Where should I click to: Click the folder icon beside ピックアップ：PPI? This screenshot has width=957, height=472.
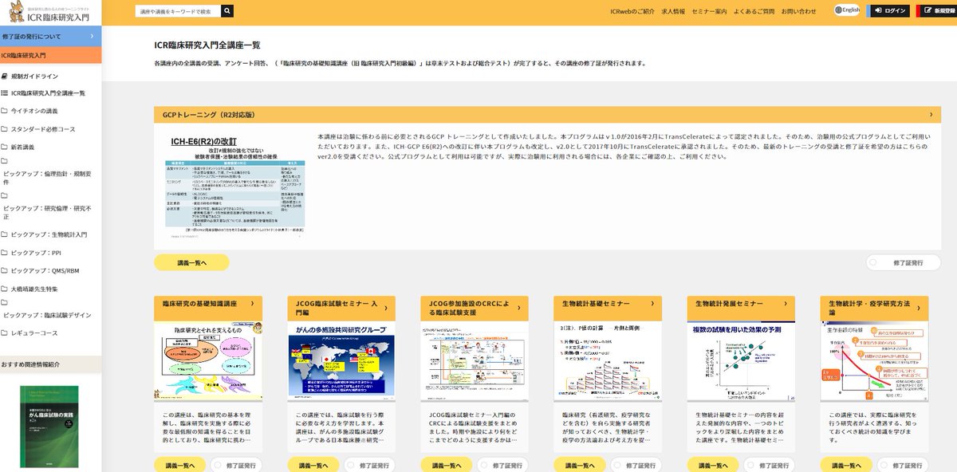(5, 252)
